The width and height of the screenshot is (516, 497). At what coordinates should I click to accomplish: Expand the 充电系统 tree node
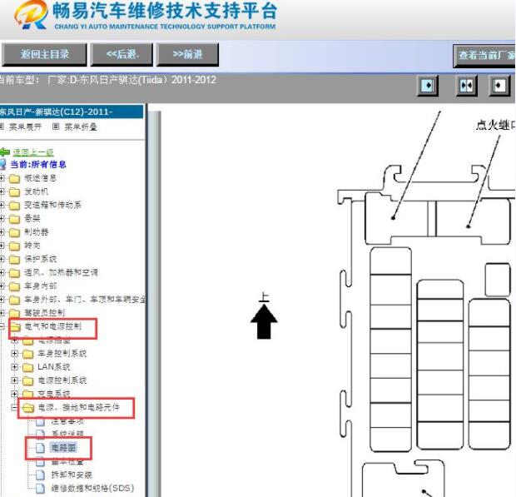click(14, 394)
